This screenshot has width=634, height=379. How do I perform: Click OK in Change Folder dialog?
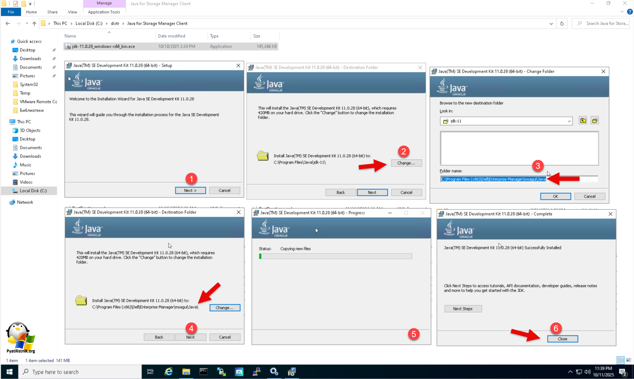tap(555, 196)
